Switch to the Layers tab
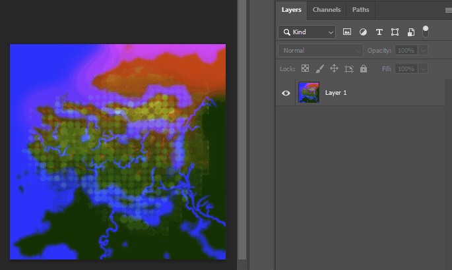Screen dimensions: 452x270 tap(291, 10)
